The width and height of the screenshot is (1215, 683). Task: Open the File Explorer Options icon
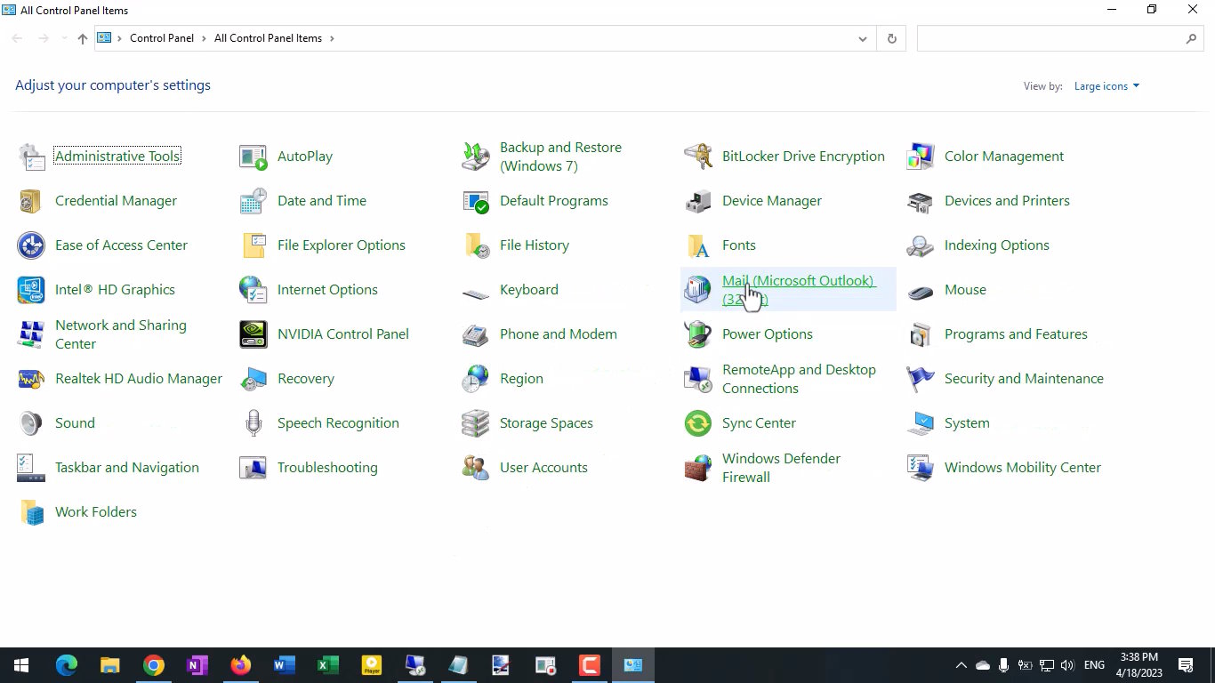point(253,245)
